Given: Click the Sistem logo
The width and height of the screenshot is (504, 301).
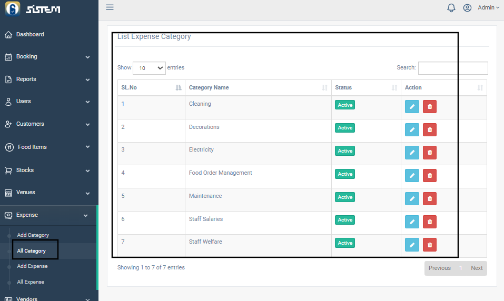Looking at the screenshot, I should tap(33, 8).
